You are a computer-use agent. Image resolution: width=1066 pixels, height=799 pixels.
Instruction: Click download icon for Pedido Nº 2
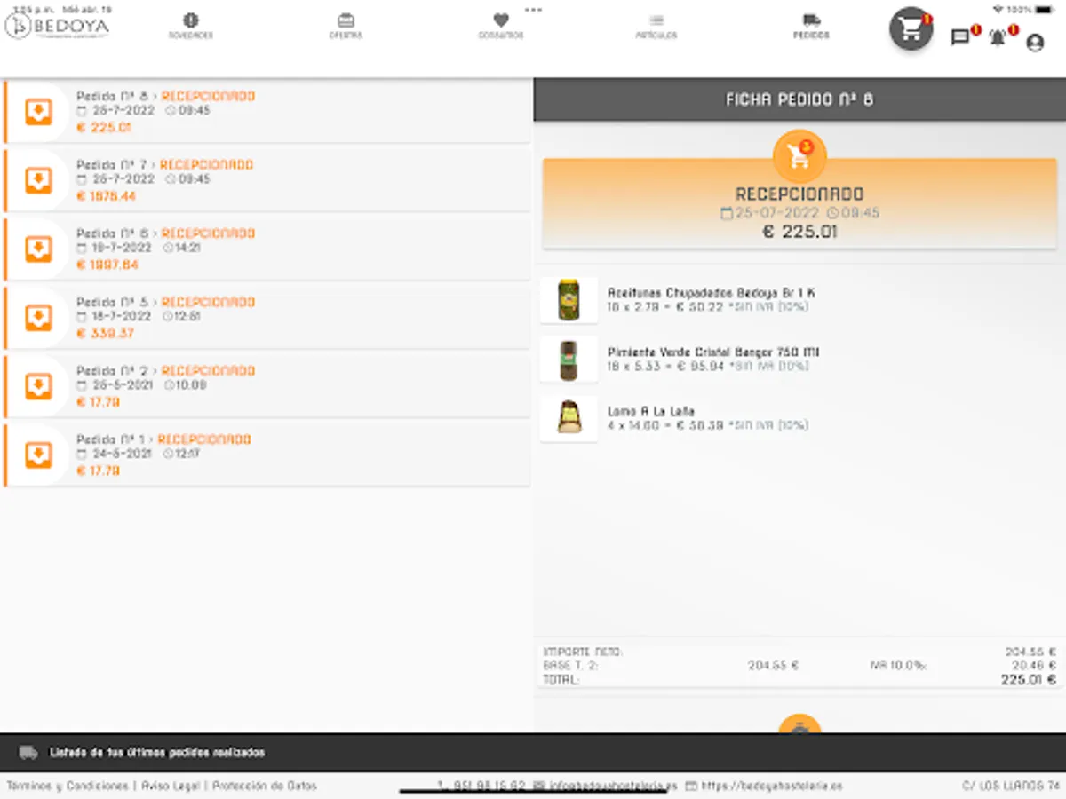[38, 386]
